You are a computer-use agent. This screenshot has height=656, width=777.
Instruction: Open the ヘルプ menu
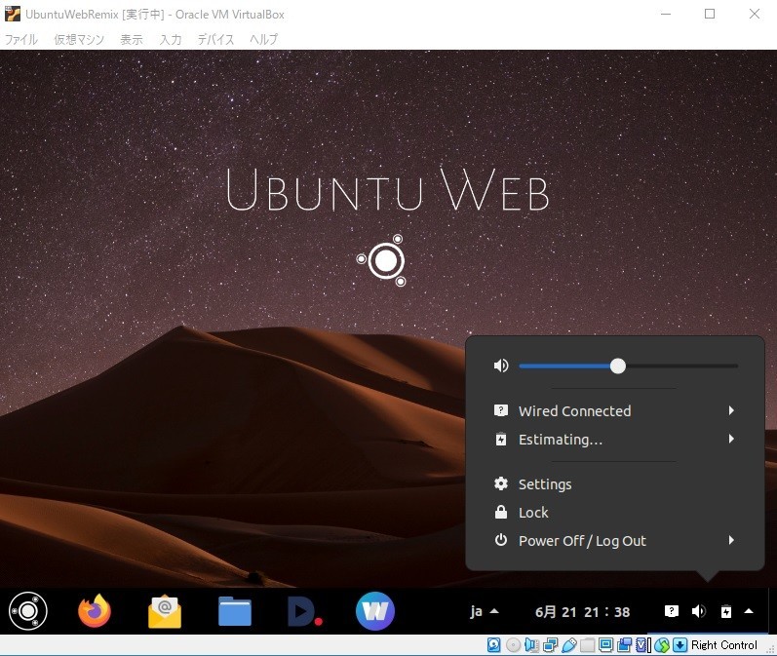(263, 39)
